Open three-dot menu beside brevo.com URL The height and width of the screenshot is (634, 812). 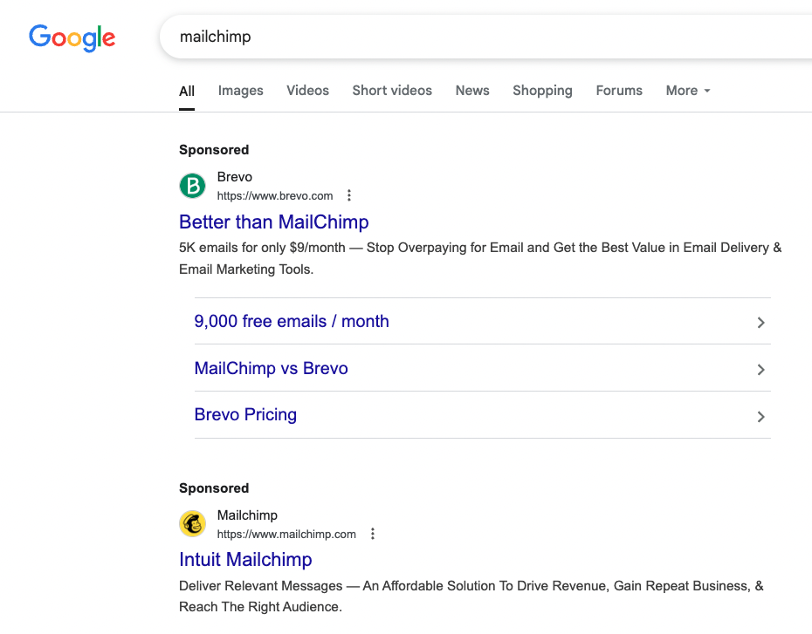(349, 195)
